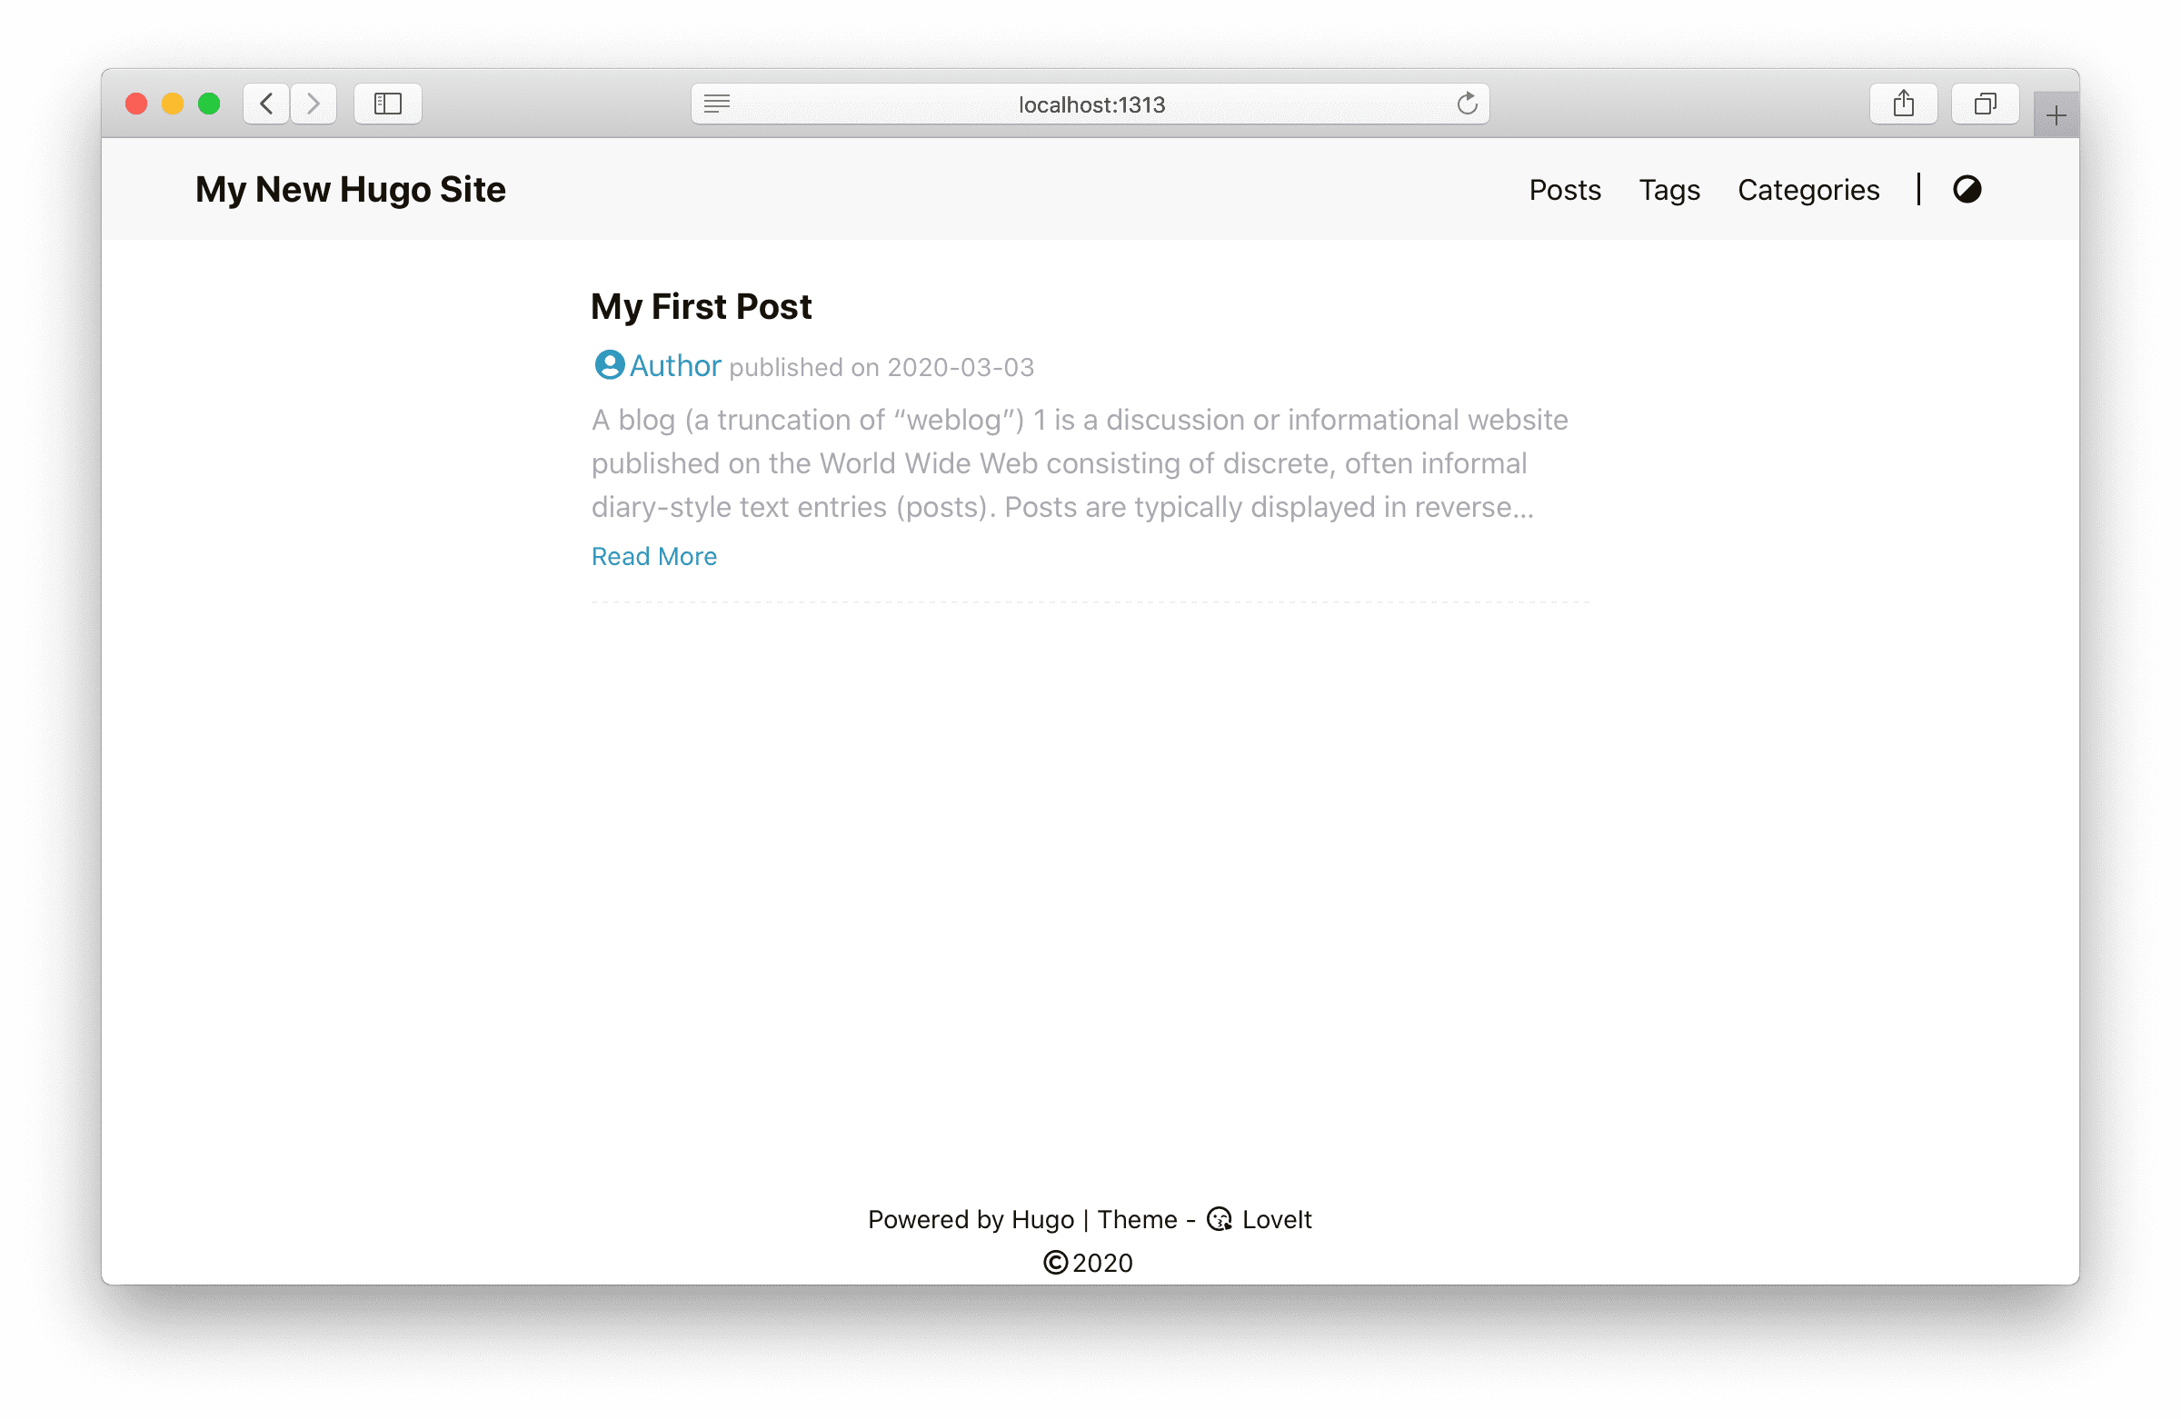
Task: Select the Categories navigation menu item
Action: 1809,189
